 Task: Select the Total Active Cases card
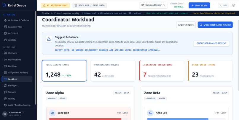[x=64, y=71]
